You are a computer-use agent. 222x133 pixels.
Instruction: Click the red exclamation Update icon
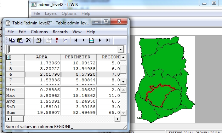pos(57,40)
